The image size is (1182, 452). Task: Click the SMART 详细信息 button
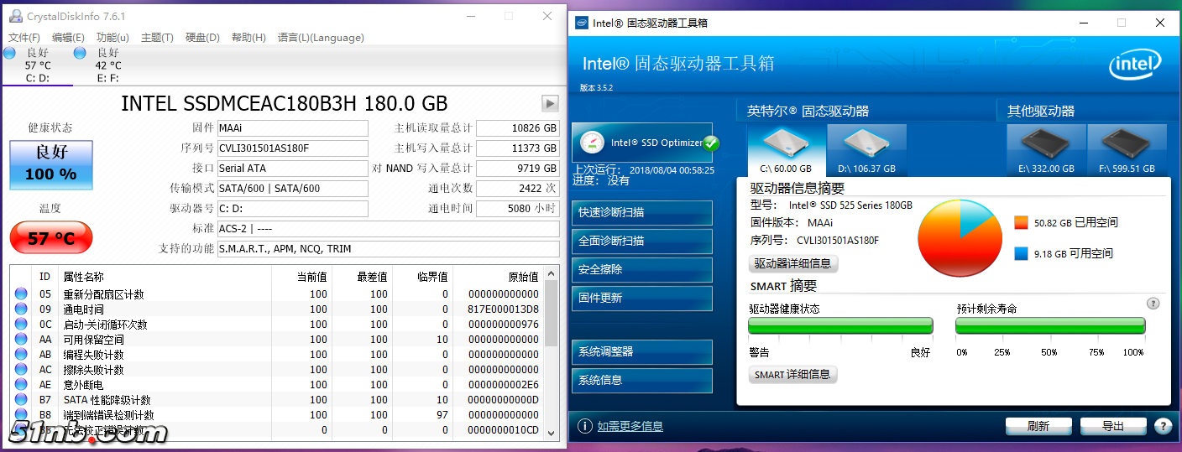[x=792, y=375]
